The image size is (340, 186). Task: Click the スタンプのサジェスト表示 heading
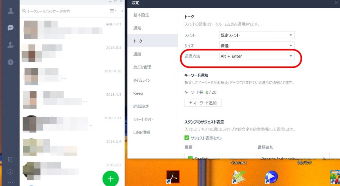(x=204, y=122)
